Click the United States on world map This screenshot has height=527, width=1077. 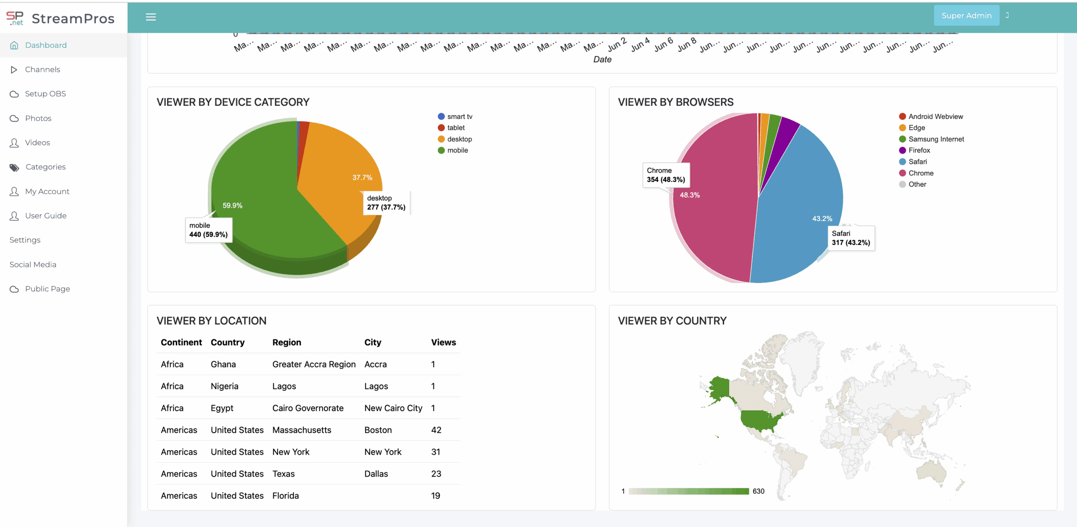click(x=759, y=420)
